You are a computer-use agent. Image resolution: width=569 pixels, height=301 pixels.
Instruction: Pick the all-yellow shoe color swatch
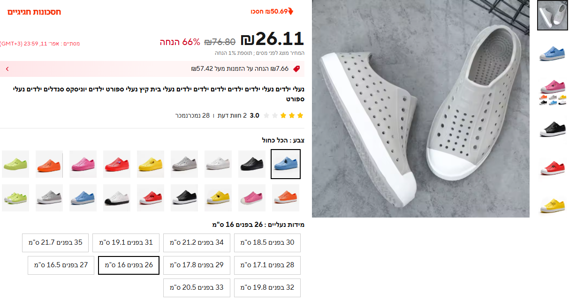pyautogui.click(x=151, y=164)
